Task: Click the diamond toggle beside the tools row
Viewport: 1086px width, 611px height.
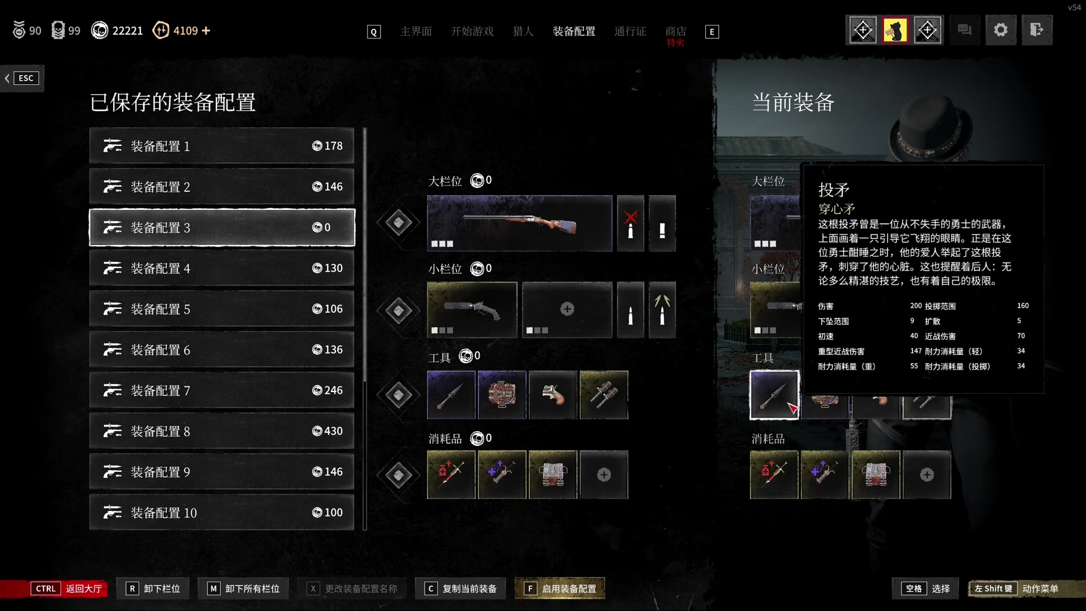Action: pyautogui.click(x=399, y=395)
